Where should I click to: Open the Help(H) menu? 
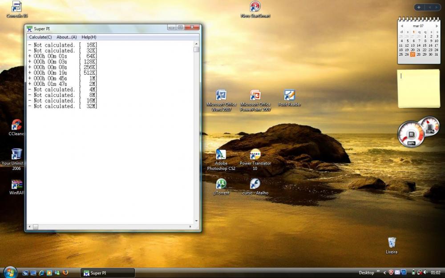click(x=89, y=37)
